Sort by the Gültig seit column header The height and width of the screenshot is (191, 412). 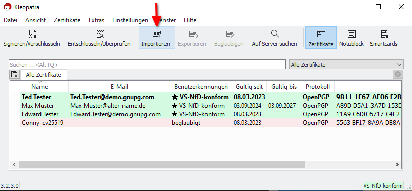pos(249,86)
